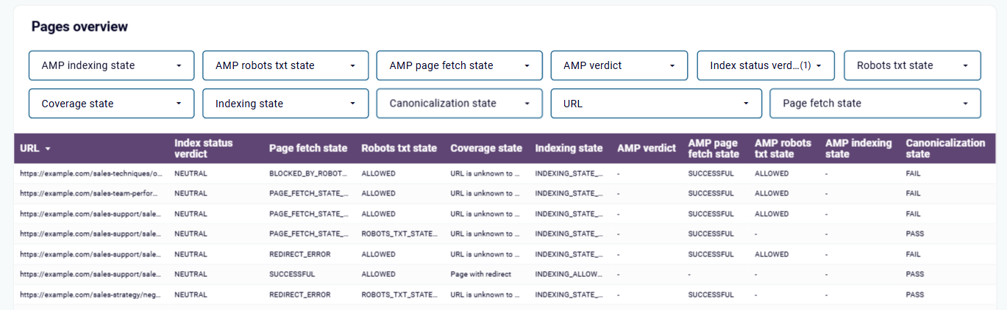Select the sales-techniques URL cell
This screenshot has height=310, width=1007.
pyautogui.click(x=91, y=174)
